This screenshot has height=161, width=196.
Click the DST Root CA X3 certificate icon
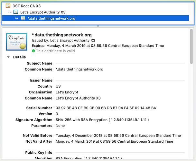[x=8, y=6]
